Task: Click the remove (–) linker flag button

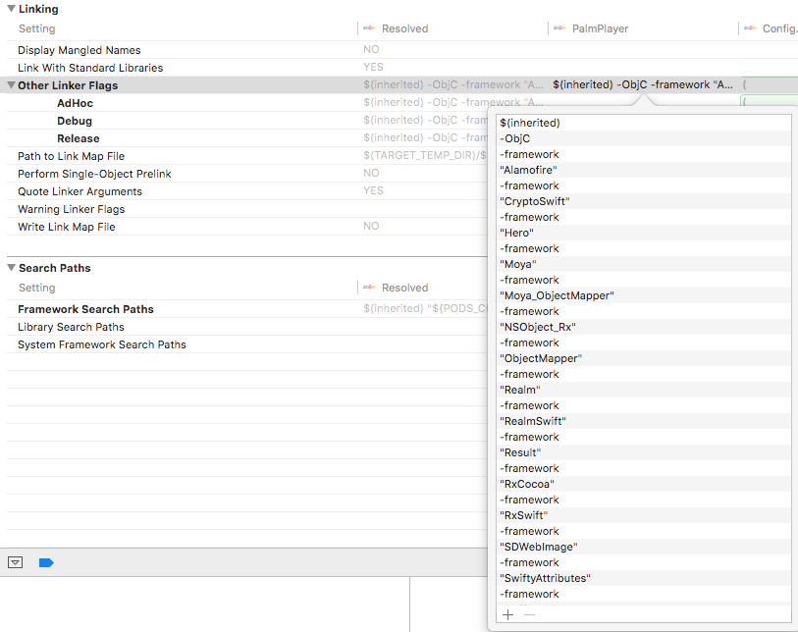Action: pyautogui.click(x=529, y=614)
